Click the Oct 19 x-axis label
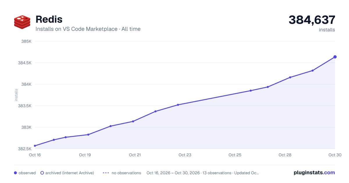The image size is (349, 183). (85, 155)
